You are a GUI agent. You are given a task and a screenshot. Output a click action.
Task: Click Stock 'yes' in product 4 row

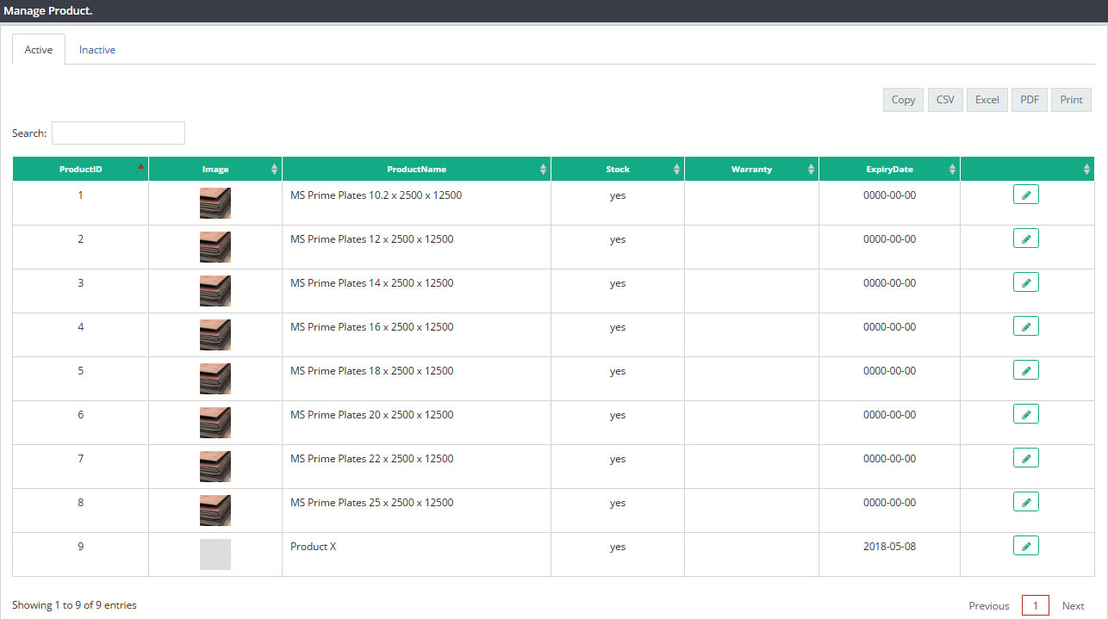tap(618, 327)
